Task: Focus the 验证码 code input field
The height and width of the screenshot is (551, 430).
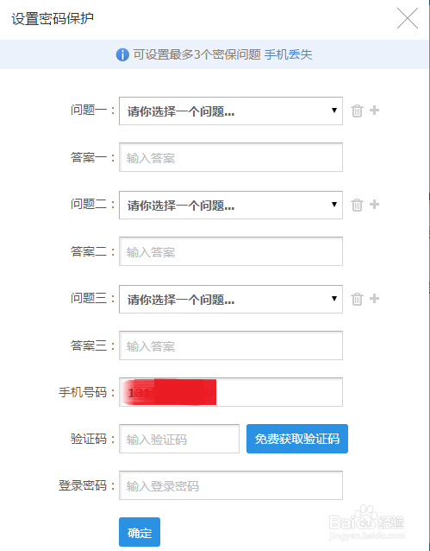Action: click(179, 439)
